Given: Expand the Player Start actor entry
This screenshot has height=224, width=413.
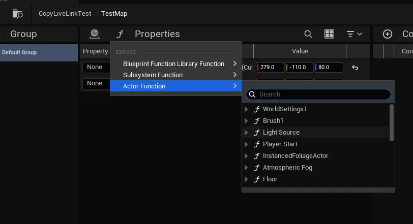Looking at the screenshot, I should 247,144.
